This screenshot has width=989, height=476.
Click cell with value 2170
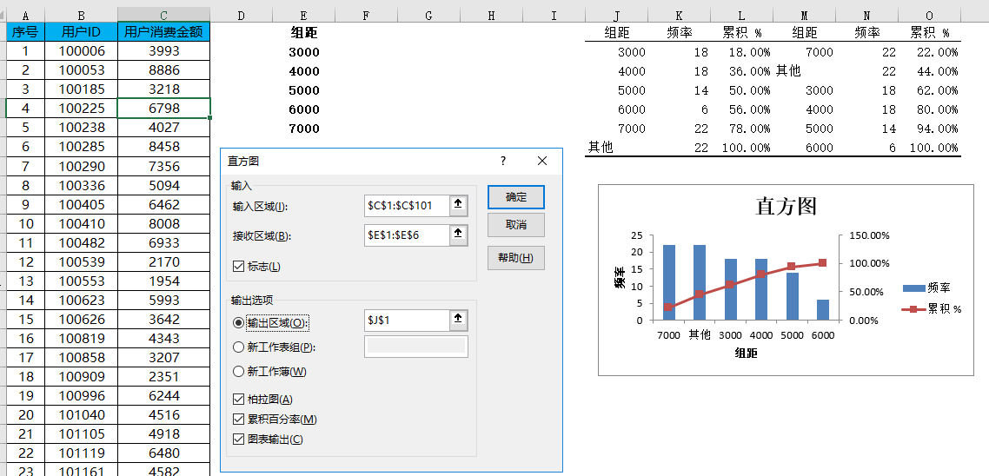point(164,261)
